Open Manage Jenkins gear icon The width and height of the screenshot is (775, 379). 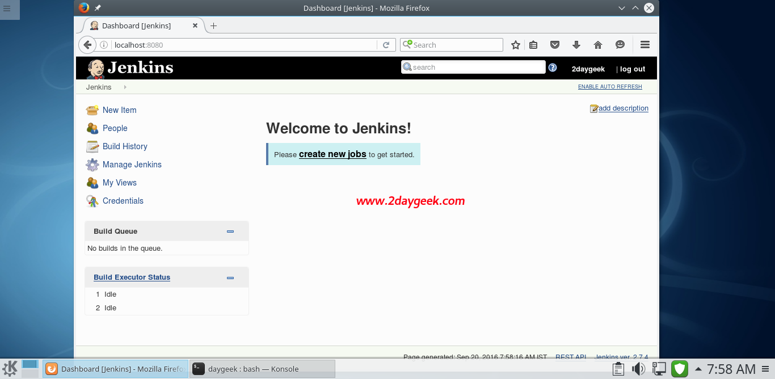point(92,165)
